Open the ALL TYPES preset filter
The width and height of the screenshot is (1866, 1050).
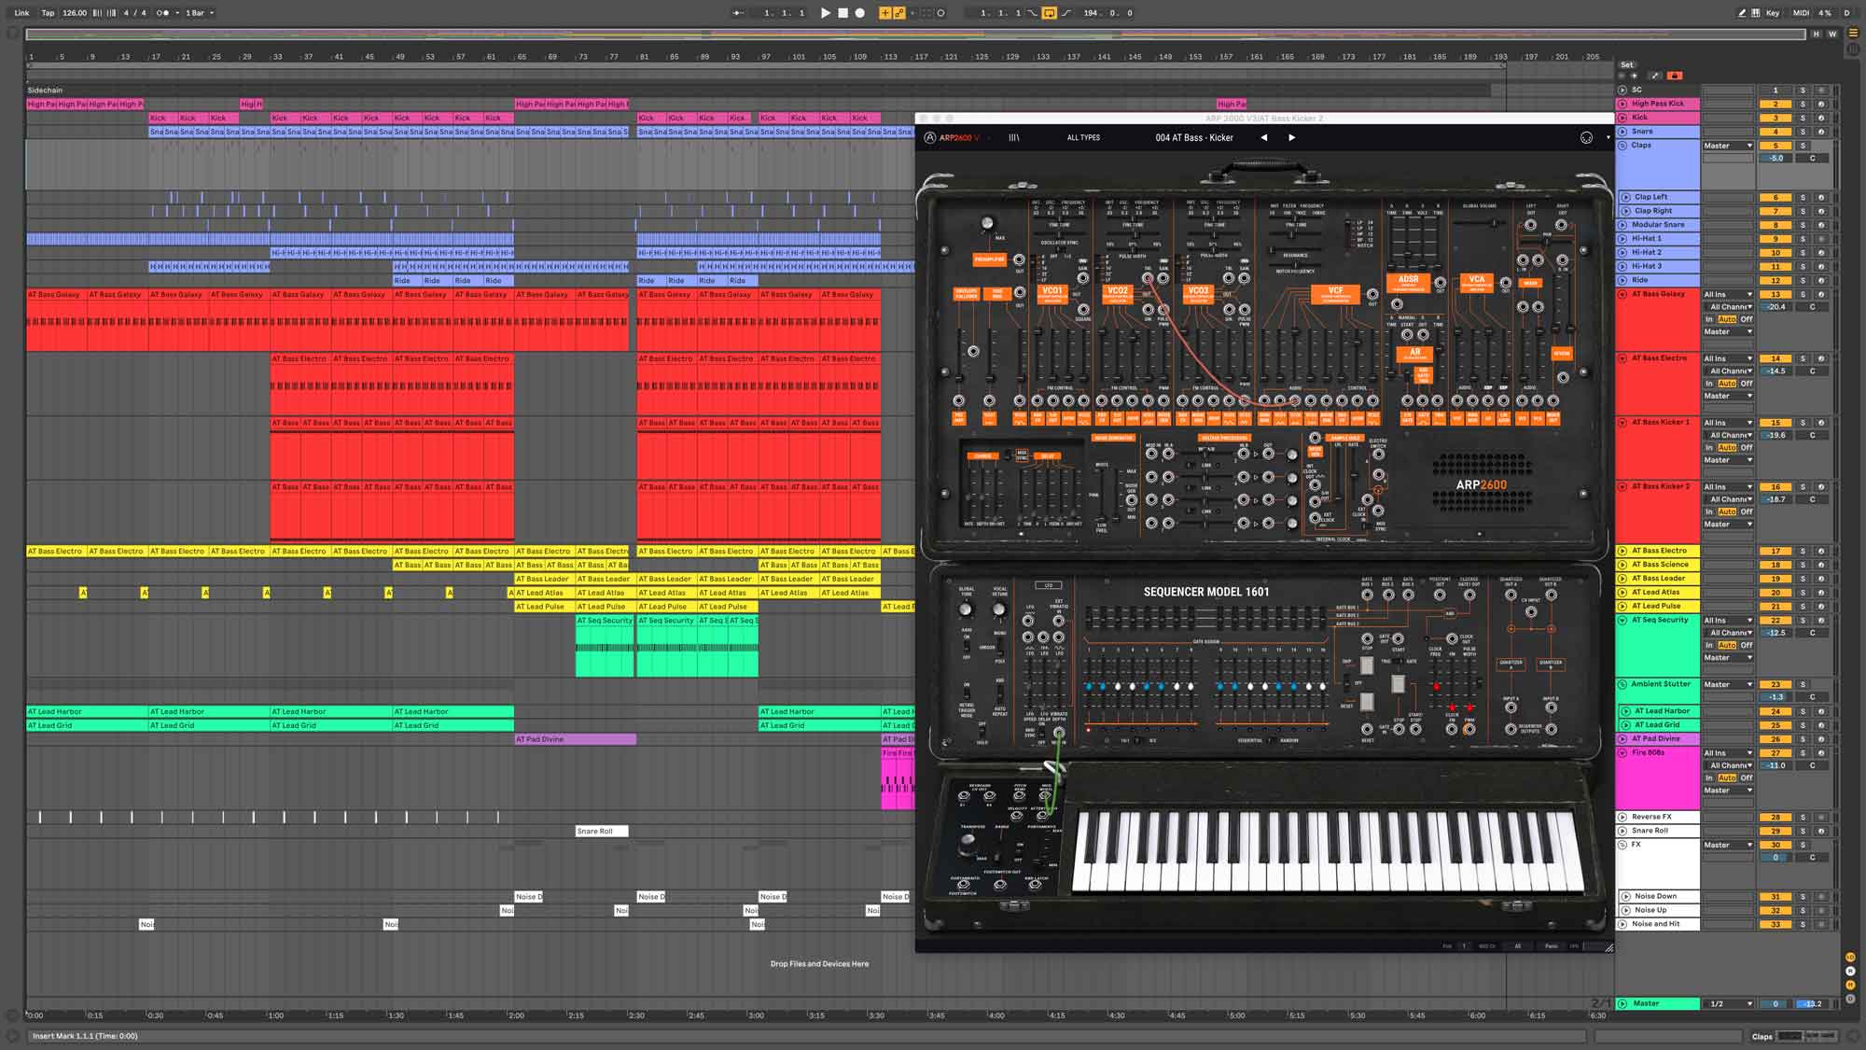point(1083,137)
